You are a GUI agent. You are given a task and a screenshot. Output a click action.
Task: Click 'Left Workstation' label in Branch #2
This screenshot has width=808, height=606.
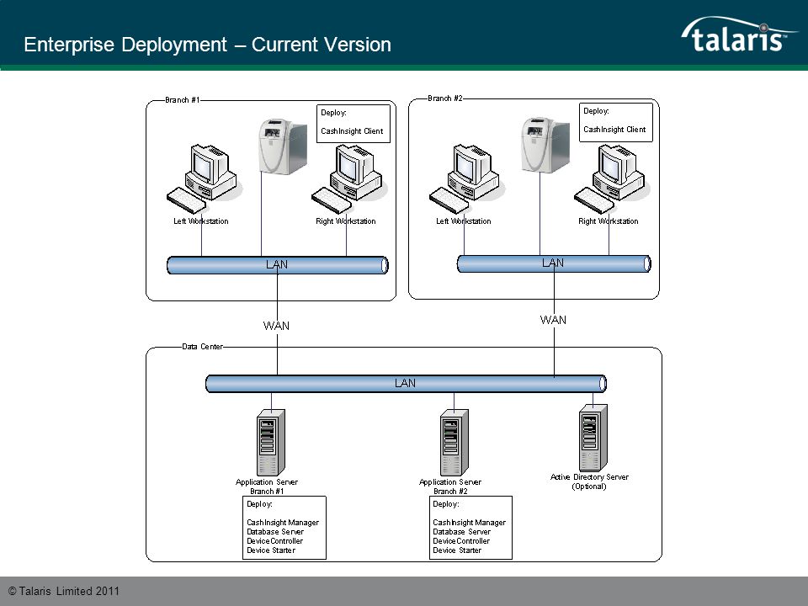coord(463,221)
